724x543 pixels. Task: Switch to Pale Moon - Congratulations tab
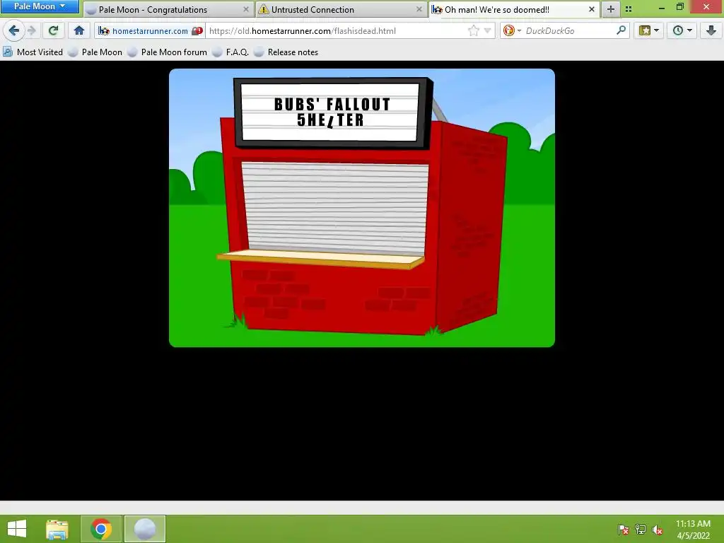click(x=168, y=9)
